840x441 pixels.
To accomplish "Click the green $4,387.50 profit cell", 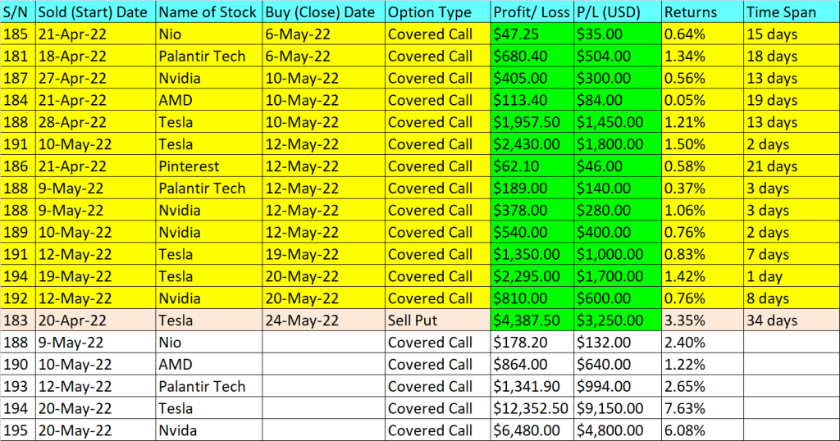I will tap(531, 321).
